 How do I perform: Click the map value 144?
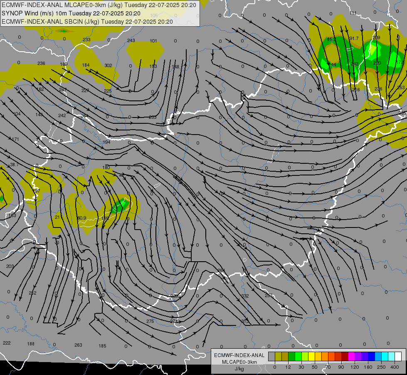pos(332,65)
